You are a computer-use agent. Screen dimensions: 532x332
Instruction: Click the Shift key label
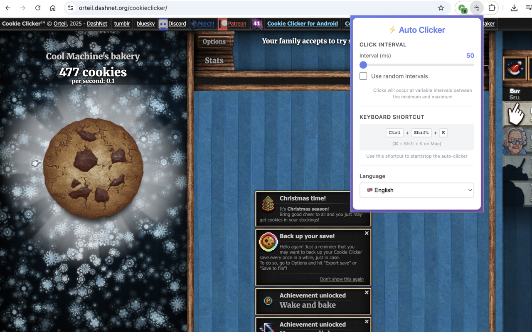pos(421,133)
